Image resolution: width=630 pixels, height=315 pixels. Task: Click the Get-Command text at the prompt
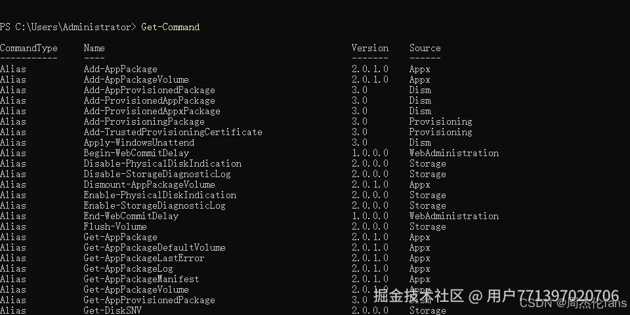tap(171, 27)
